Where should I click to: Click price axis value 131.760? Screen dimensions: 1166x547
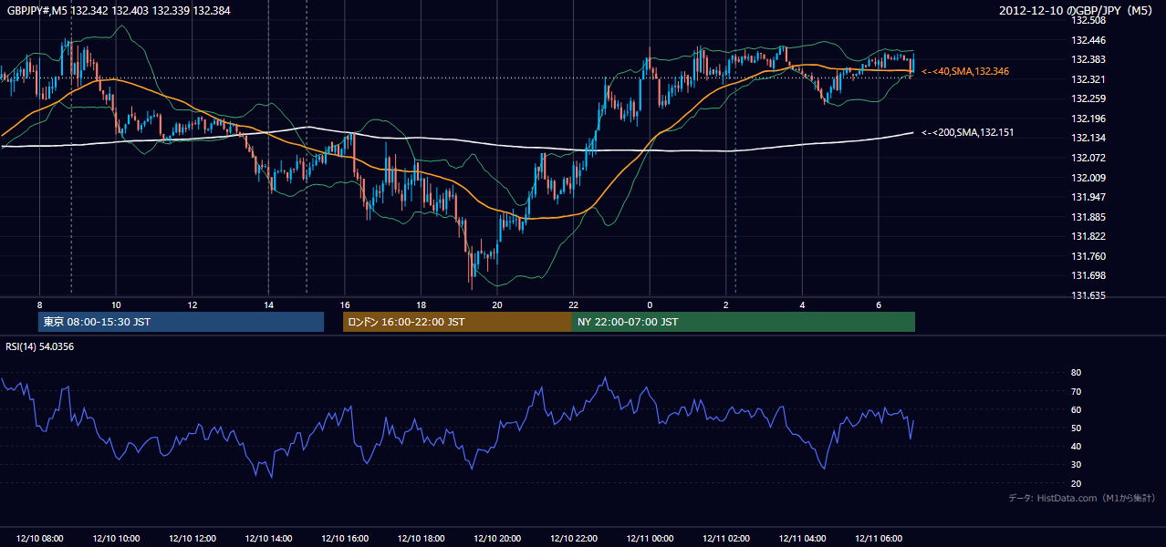pos(1088,256)
